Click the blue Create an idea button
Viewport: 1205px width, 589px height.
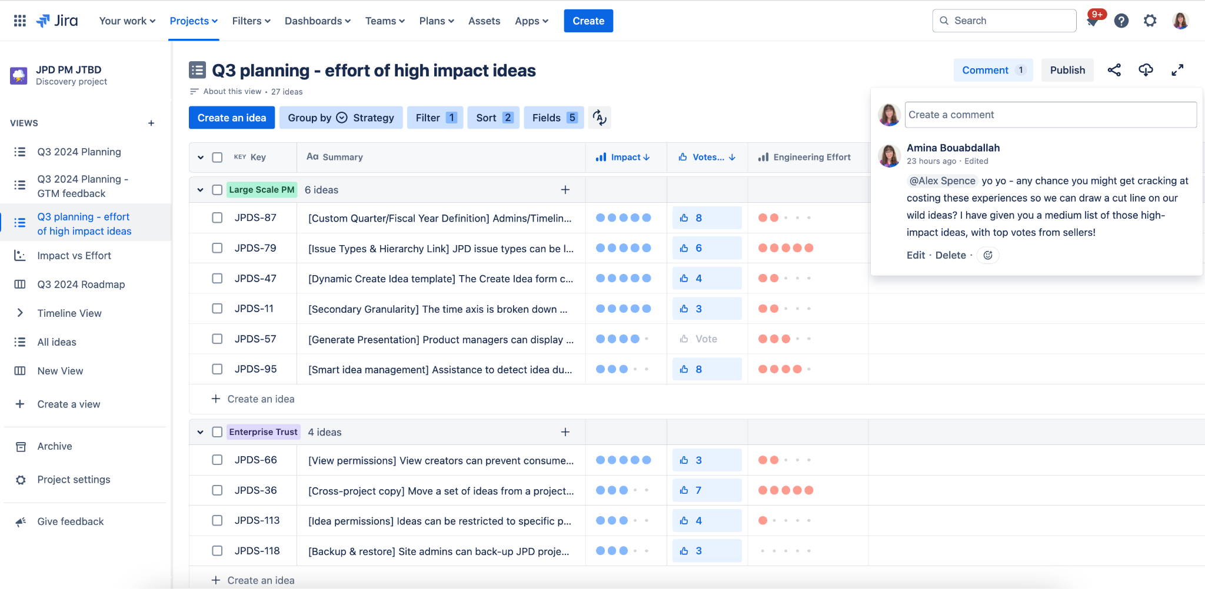pyautogui.click(x=231, y=118)
